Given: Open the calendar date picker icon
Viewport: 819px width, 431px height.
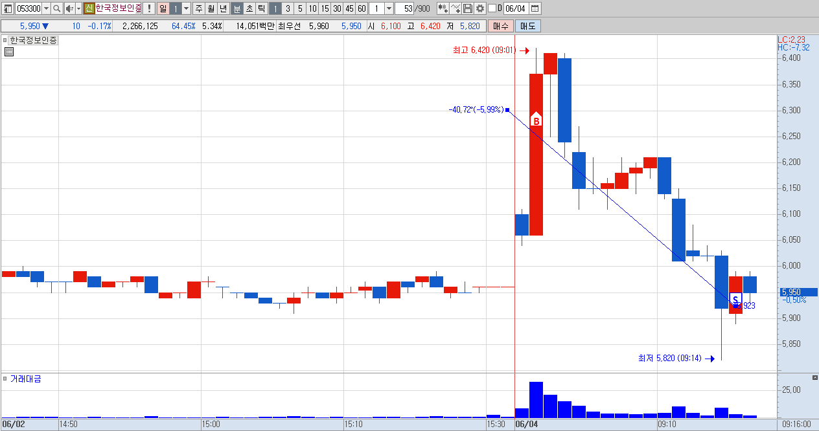Looking at the screenshot, I should click(535, 8).
